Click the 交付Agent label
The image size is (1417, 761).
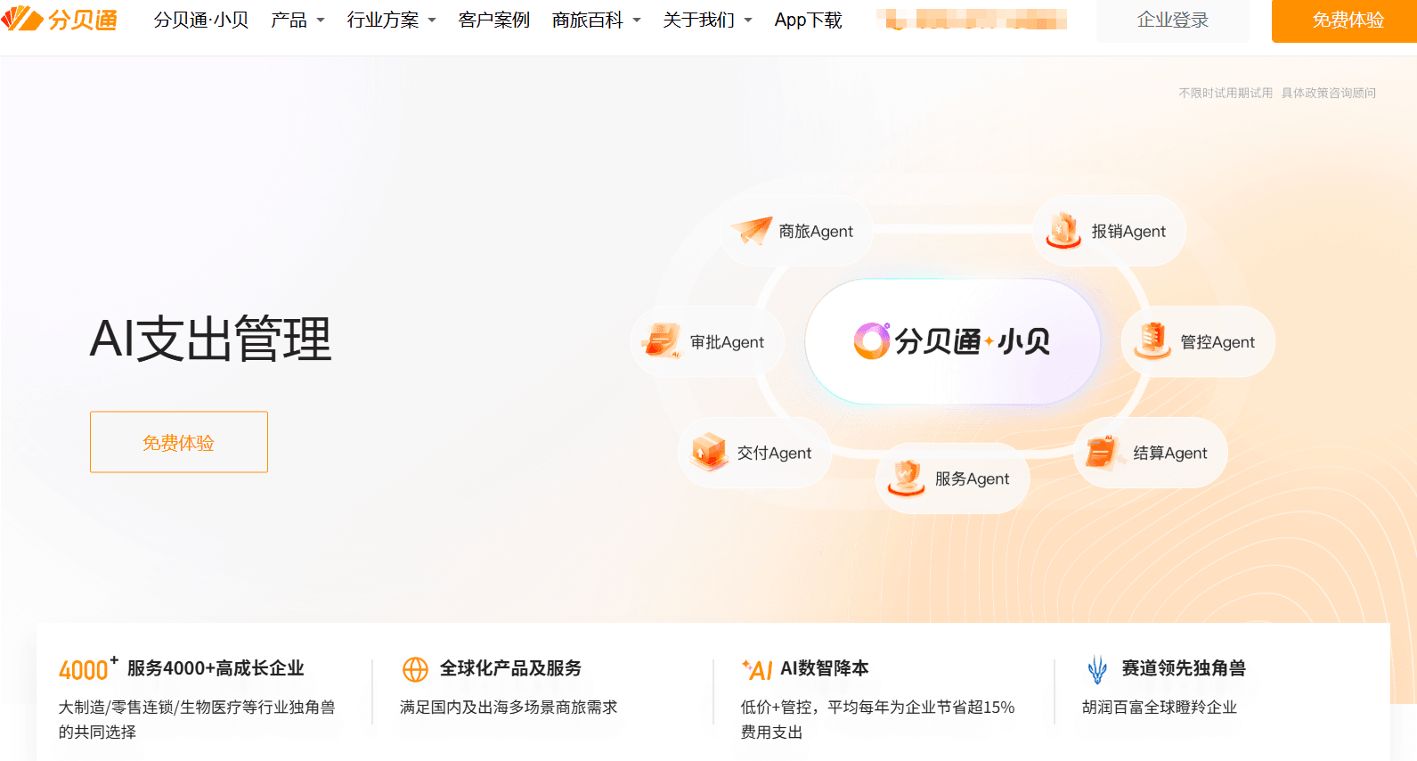pos(774,453)
